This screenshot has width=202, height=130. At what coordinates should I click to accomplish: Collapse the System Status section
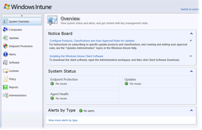pyautogui.click(x=191, y=71)
